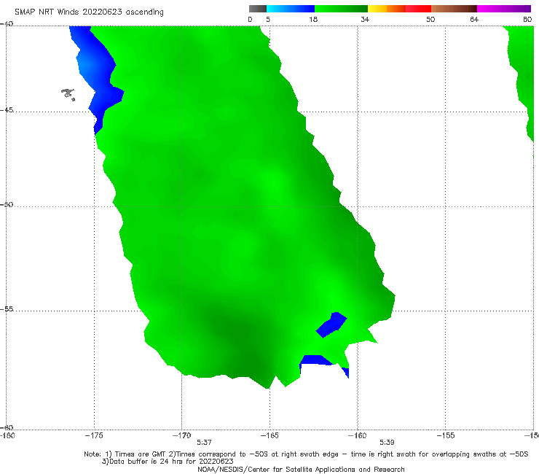The image size is (539, 474).
Task: Click the longitude label '-160'
Action: click(358, 435)
